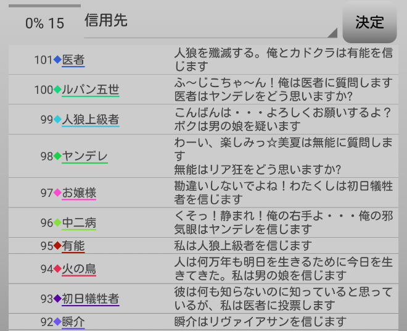This screenshot has width=407, height=331.
Task: Select the 瞬介 player name
Action: [73, 322]
